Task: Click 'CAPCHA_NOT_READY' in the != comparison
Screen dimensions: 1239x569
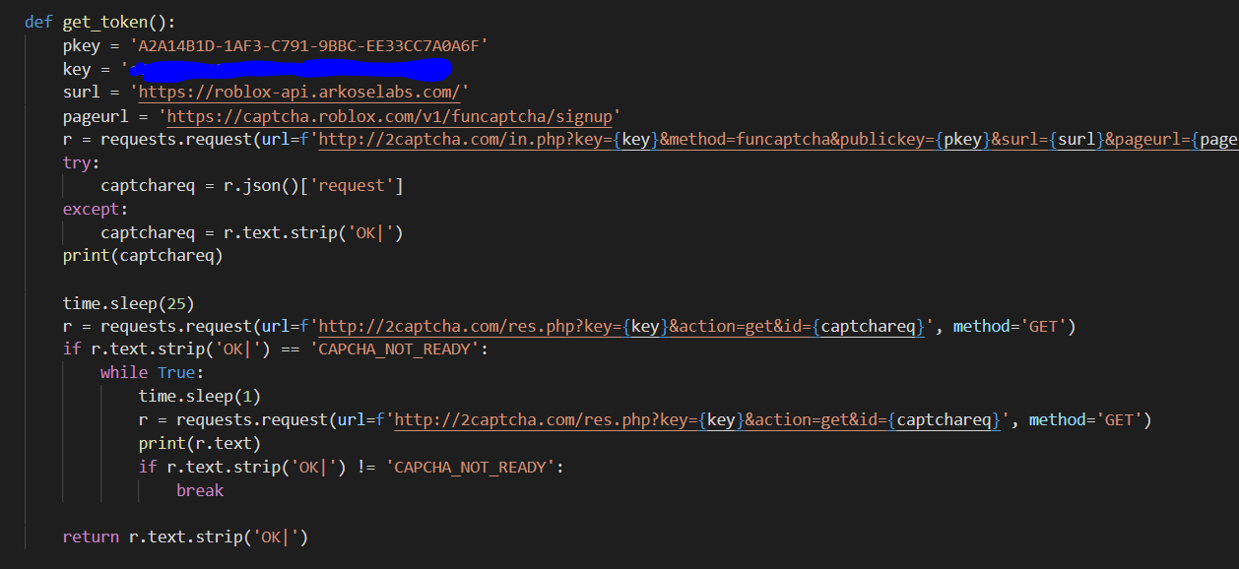Action: [472, 468]
